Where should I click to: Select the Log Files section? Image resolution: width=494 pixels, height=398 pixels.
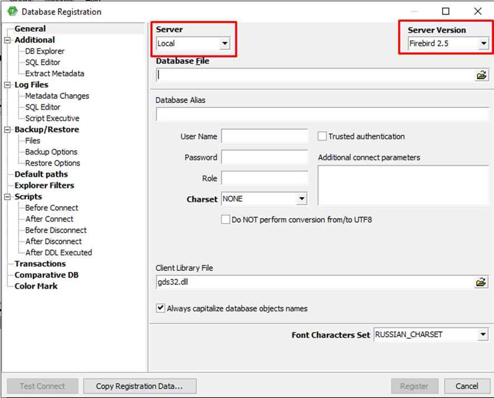[32, 85]
